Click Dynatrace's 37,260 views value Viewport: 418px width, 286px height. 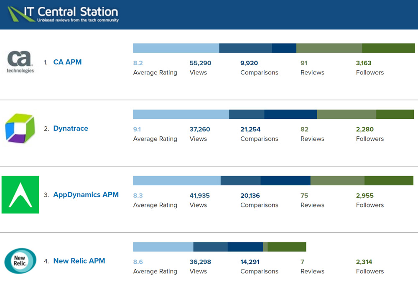pos(200,130)
